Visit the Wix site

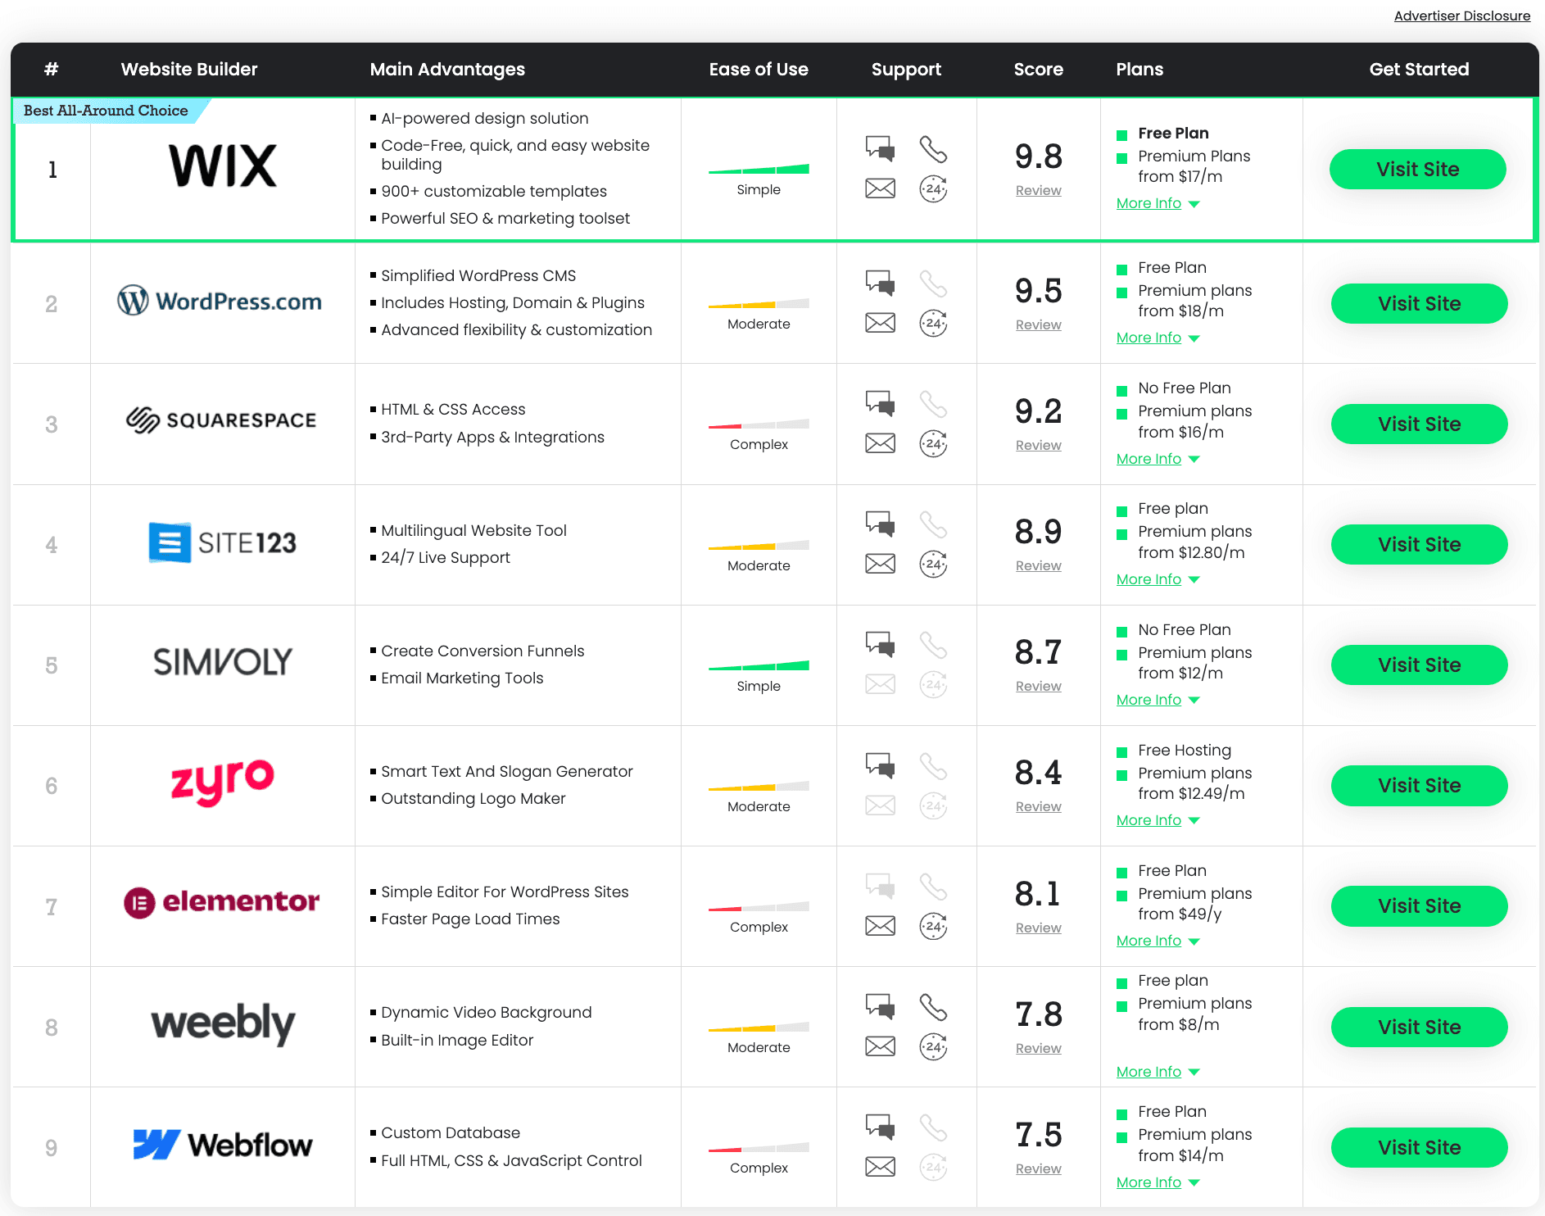[1417, 170]
